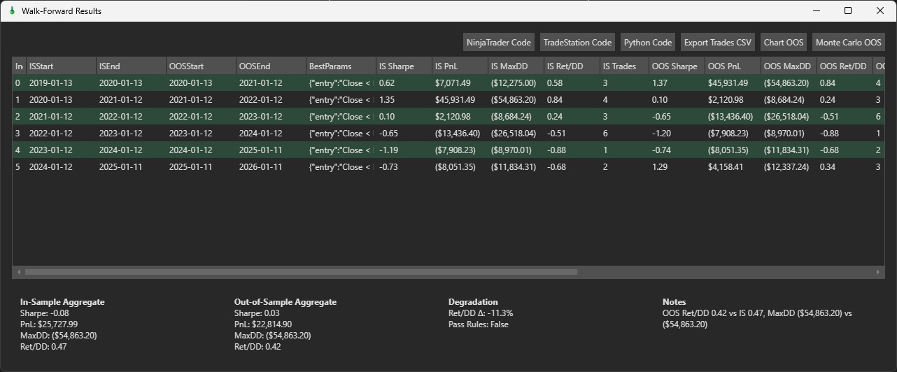Select OOS Sharpe value 1.37
Screen dimensions: 897x372
tap(677, 83)
